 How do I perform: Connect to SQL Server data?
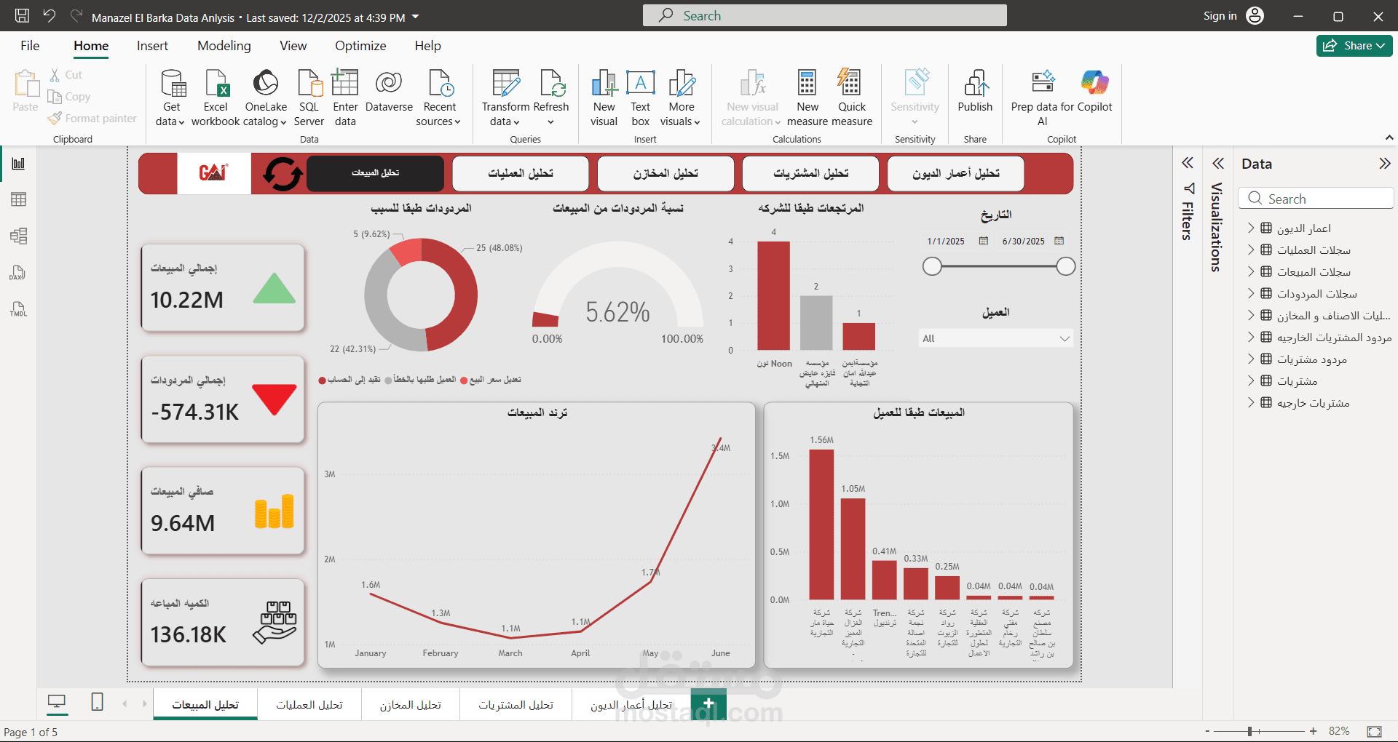pyautogui.click(x=309, y=97)
